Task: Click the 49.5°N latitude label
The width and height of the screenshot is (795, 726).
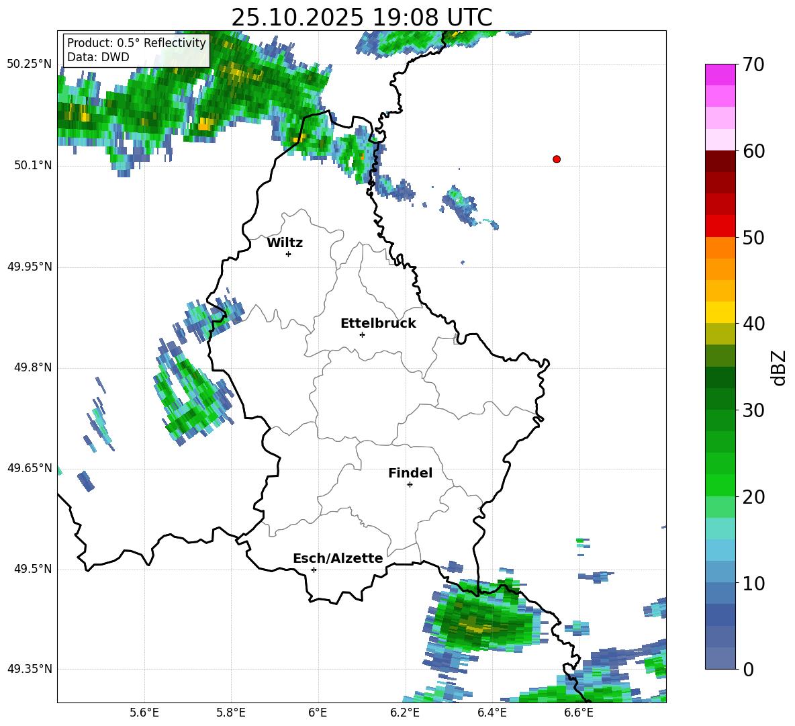Action: (x=33, y=569)
